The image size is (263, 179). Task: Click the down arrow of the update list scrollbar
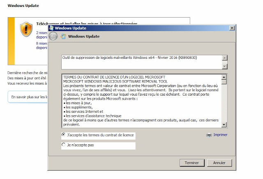[225, 66]
